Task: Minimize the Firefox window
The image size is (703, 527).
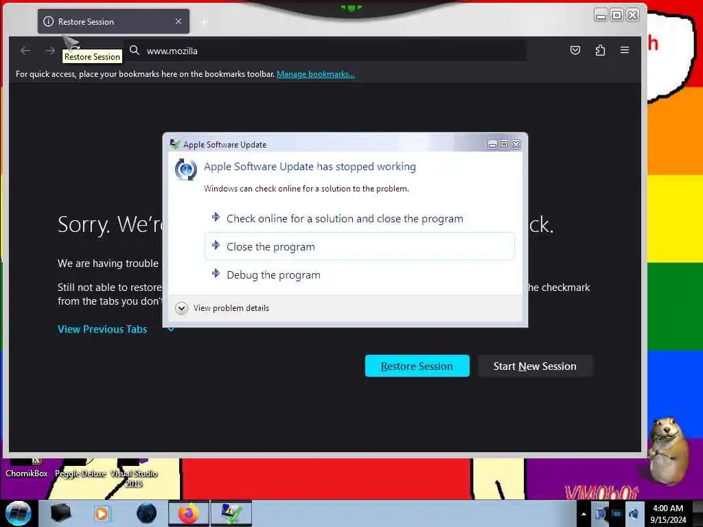Action: (601, 15)
